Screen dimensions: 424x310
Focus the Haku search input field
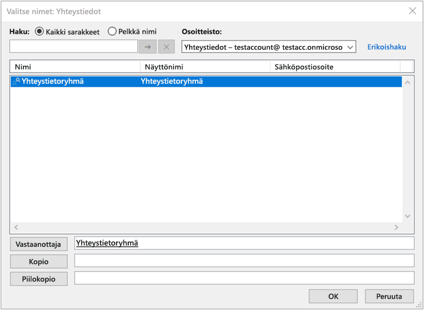tap(73, 47)
